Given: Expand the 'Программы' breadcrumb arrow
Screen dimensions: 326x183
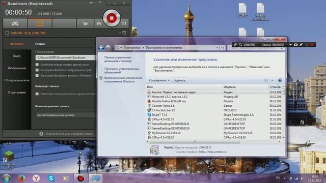Looking at the screenshot, I should [x=143, y=48].
